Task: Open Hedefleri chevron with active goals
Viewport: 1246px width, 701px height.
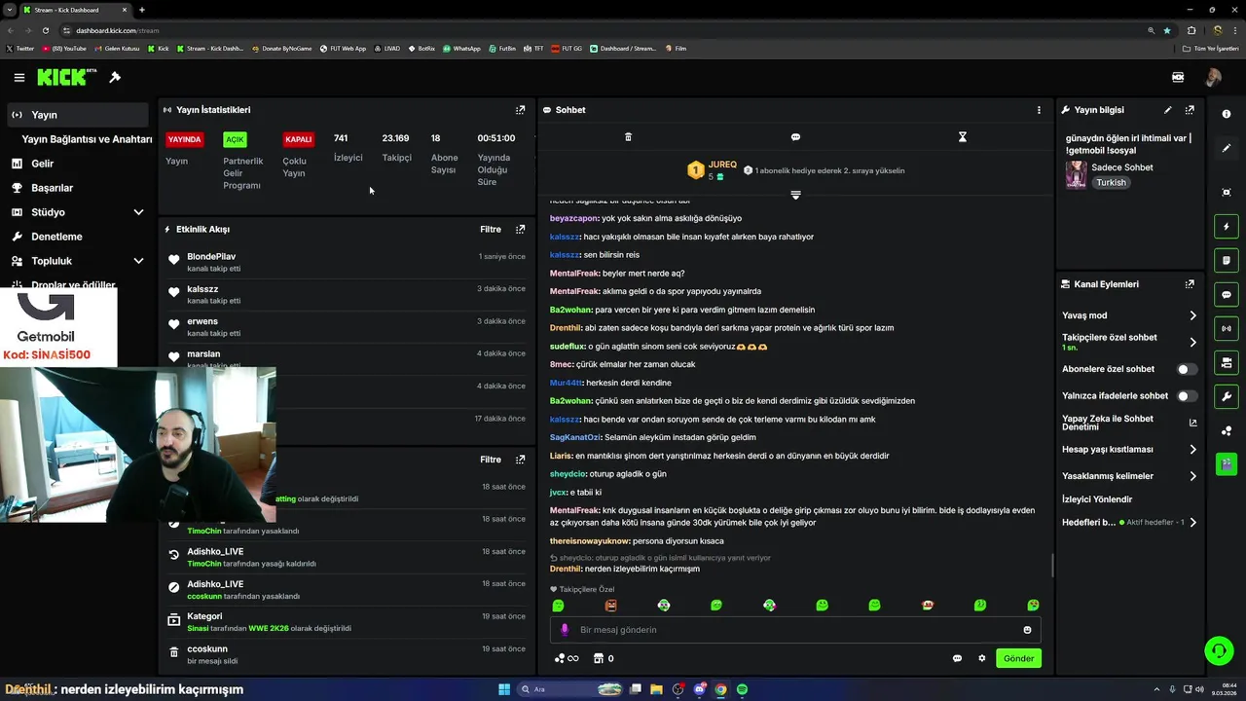Action: pos(1192,523)
